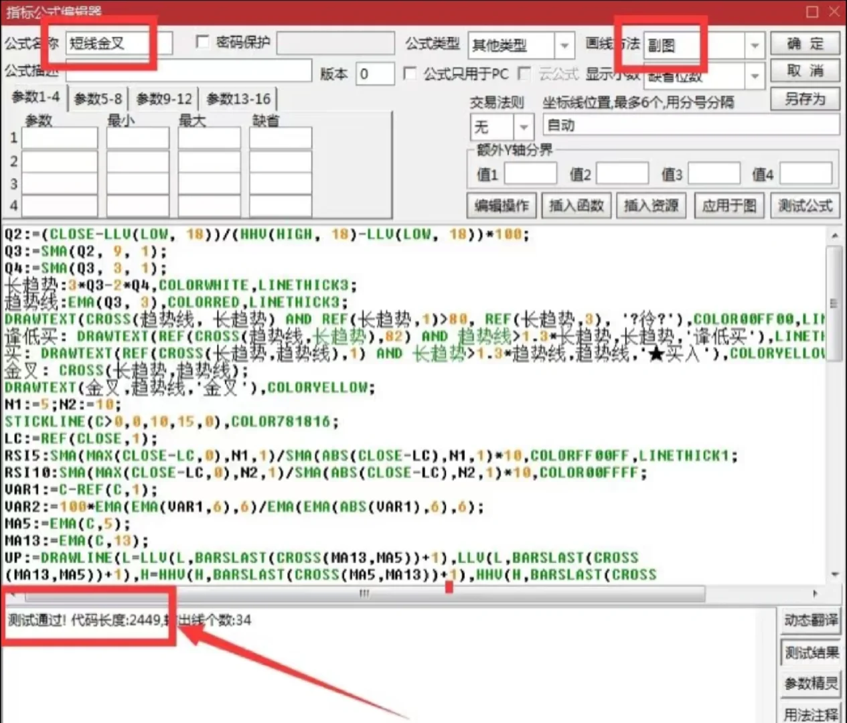The height and width of the screenshot is (723, 847).
Task: Click the 插入函数 button to insert a function
Action: pyautogui.click(x=576, y=206)
